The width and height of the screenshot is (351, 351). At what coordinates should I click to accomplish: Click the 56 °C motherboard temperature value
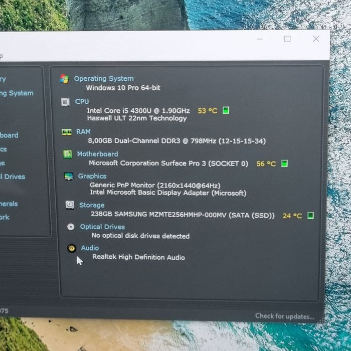pyautogui.click(x=266, y=164)
